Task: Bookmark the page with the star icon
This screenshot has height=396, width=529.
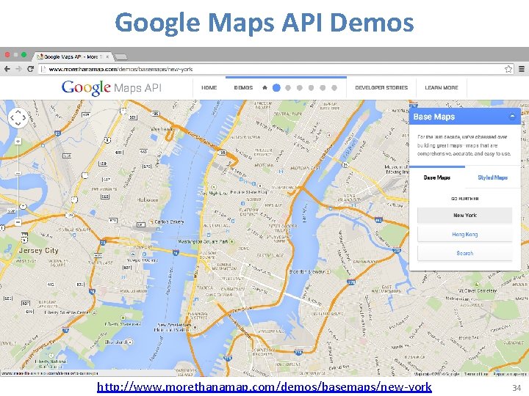Action: point(508,69)
